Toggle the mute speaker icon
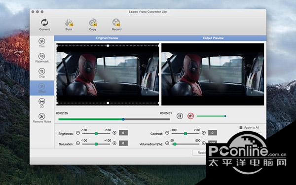This screenshot has height=185, width=296. click(190, 116)
